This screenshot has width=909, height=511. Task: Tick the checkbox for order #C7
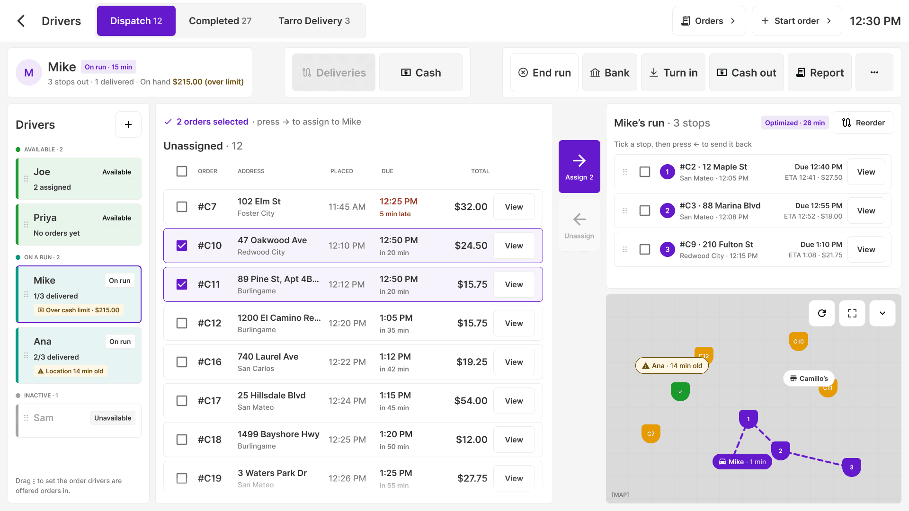point(182,207)
